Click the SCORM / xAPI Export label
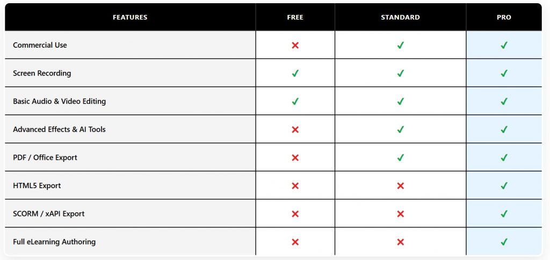 tap(49, 214)
